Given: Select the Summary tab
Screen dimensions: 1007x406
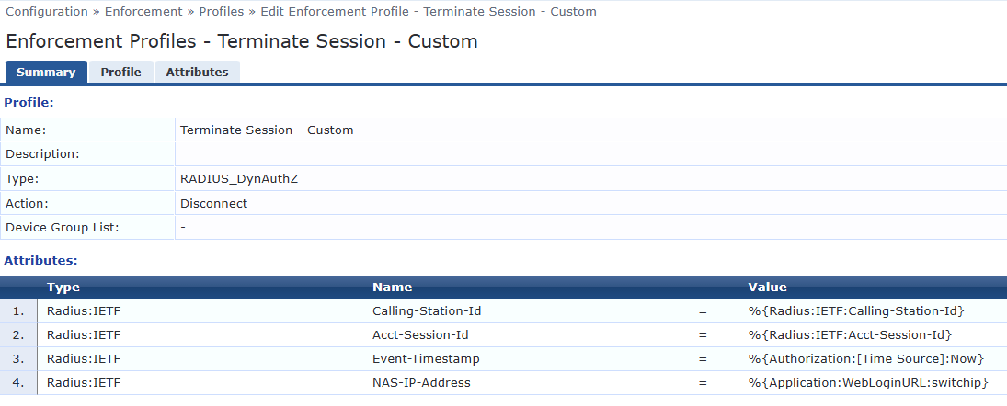Looking at the screenshot, I should tap(46, 72).
